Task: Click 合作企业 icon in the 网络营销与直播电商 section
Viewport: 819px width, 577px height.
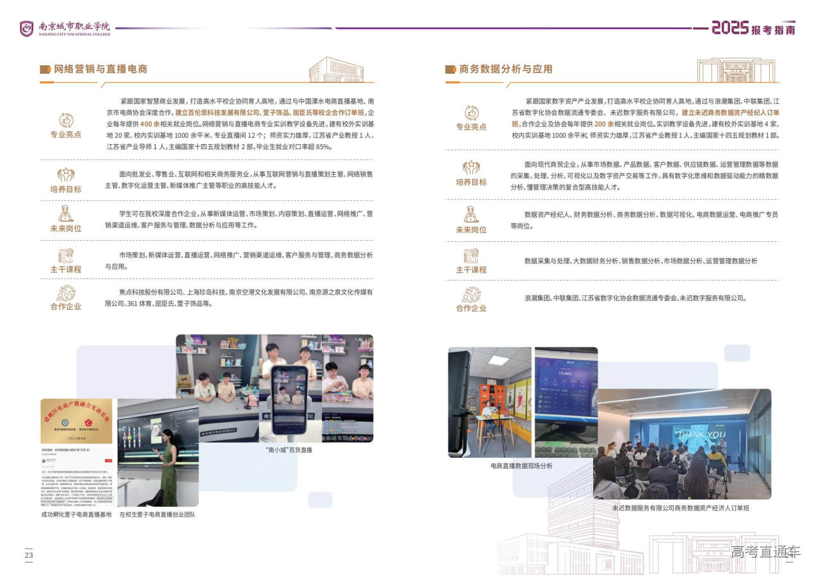Action: pyautogui.click(x=66, y=293)
